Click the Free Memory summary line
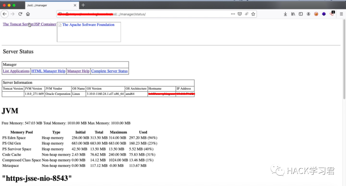 tap(66, 123)
